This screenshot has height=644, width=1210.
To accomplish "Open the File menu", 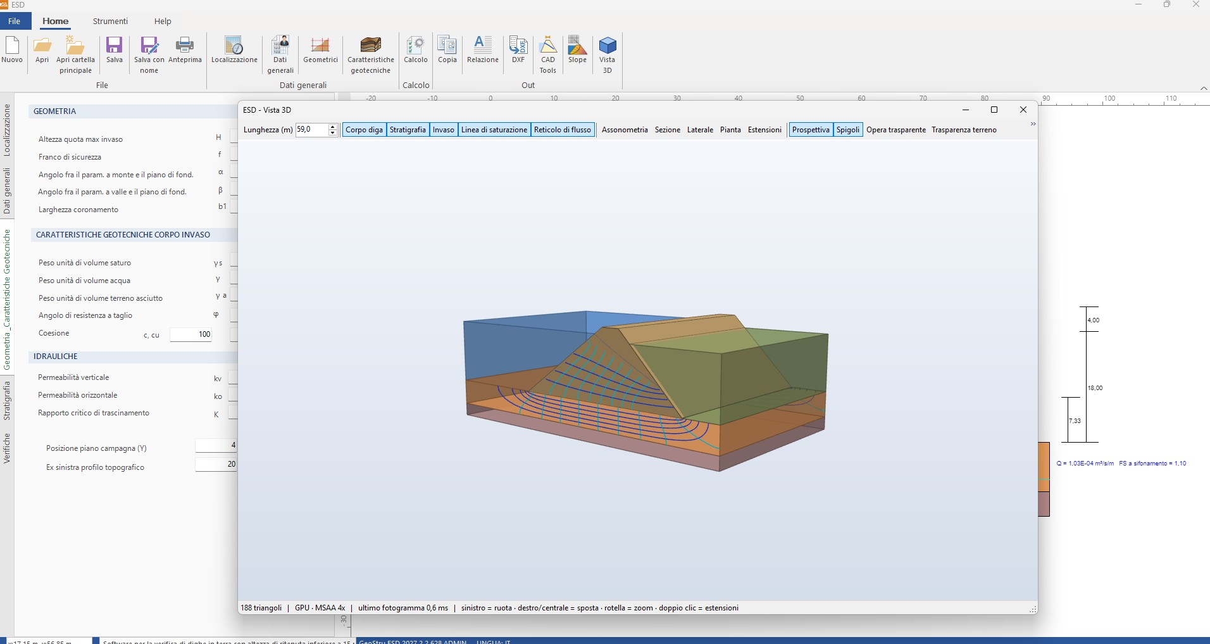I will click(x=15, y=21).
